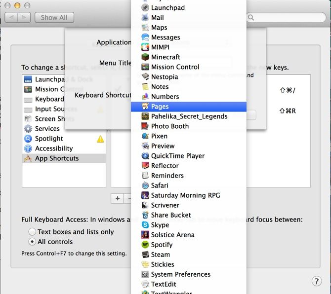Choose Scrivener from the application list
The image size is (331, 294).
(x=165, y=205)
